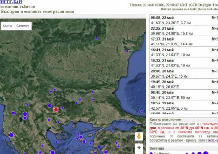Screen dimensions: 218x154
Task: Select the large blue marker left of epicenter
Action: pos(49,105)
